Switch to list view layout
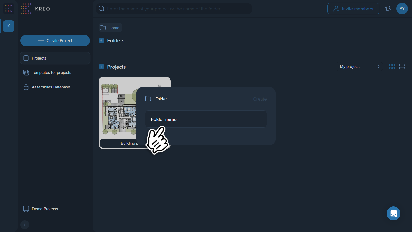The height and width of the screenshot is (232, 412). (x=402, y=67)
